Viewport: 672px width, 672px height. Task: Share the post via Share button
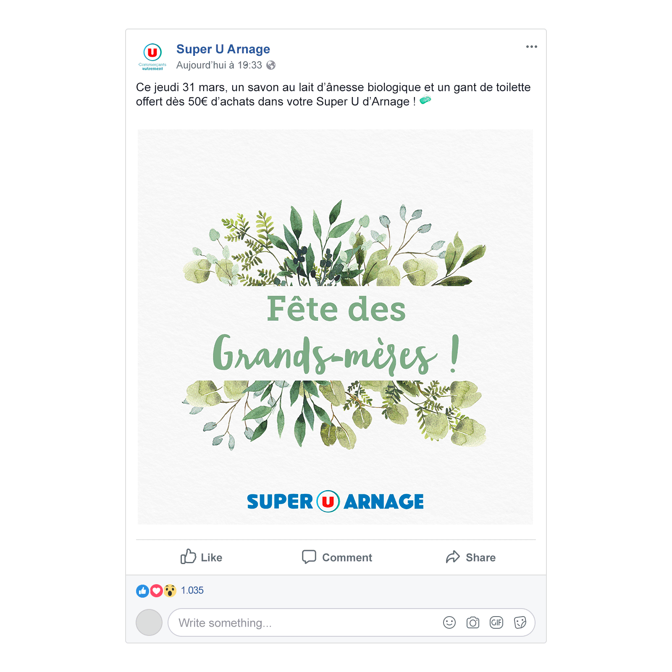tap(470, 557)
